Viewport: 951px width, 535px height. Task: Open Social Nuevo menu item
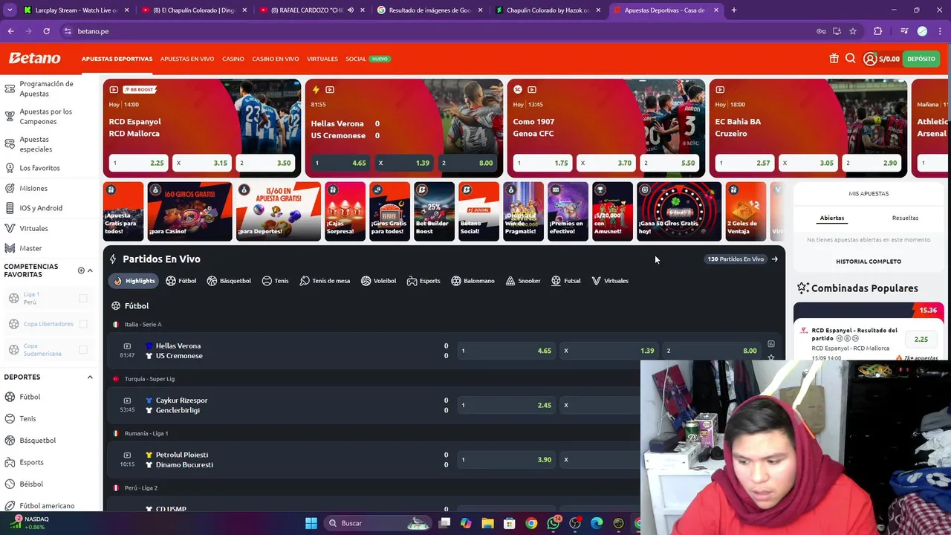[368, 59]
